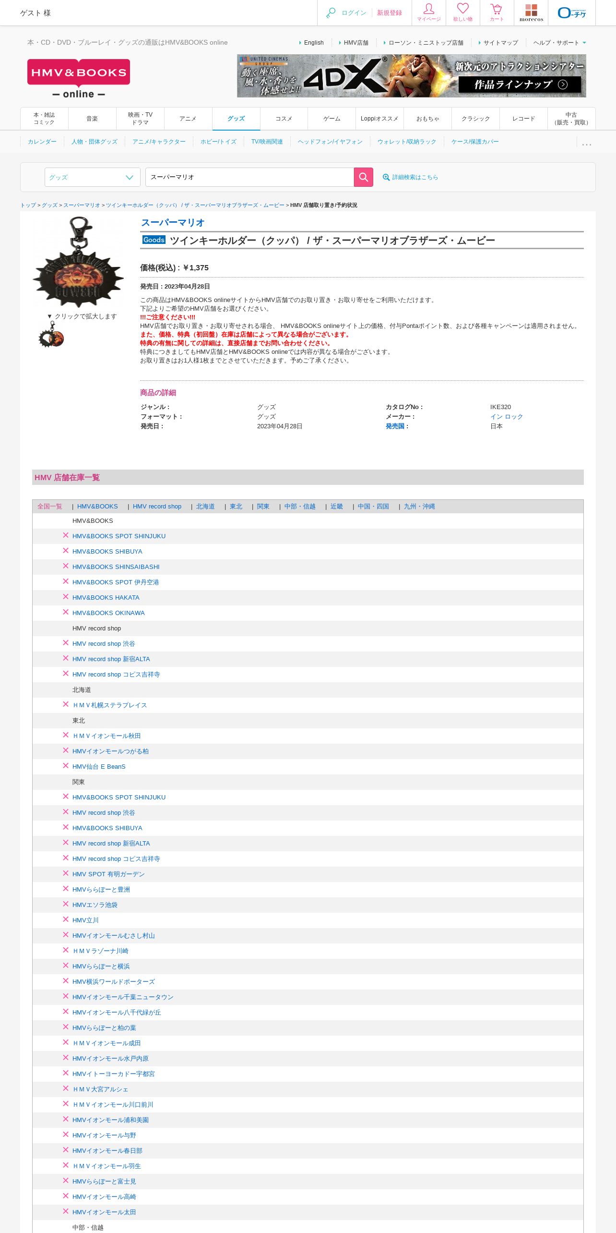
Task: Filter store list by HMV record shop
Action: click(x=157, y=506)
